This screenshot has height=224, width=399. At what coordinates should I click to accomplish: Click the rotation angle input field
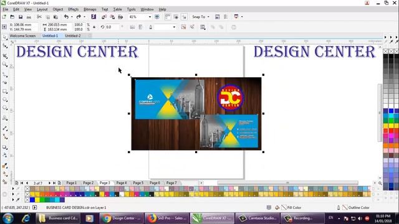(x=112, y=27)
